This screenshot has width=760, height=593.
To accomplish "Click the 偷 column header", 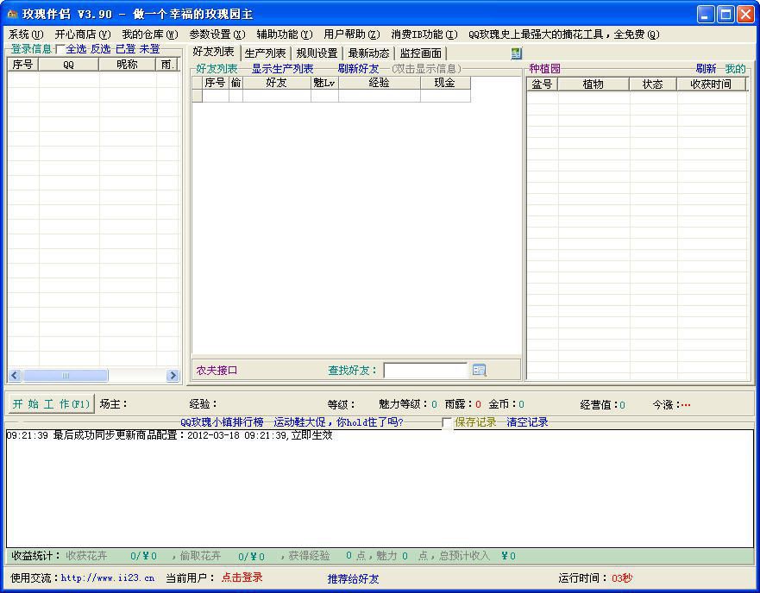I will coord(236,83).
